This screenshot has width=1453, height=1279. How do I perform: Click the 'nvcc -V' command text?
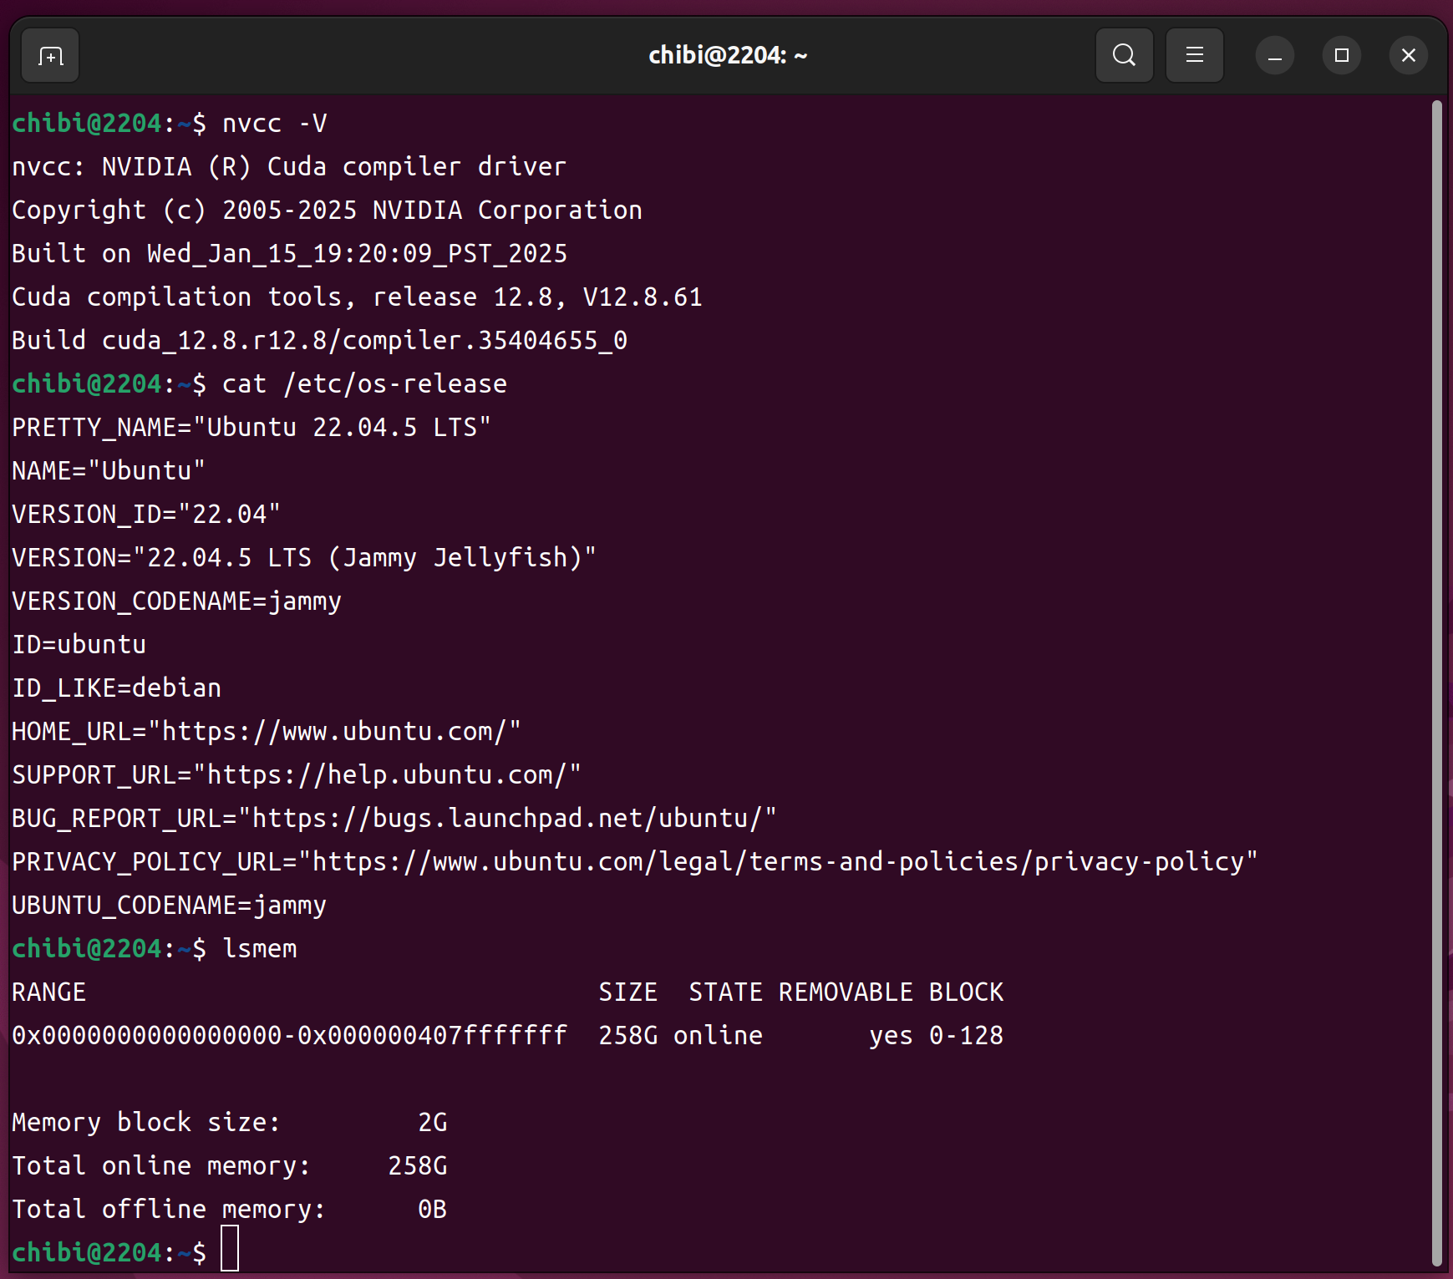coord(274,124)
